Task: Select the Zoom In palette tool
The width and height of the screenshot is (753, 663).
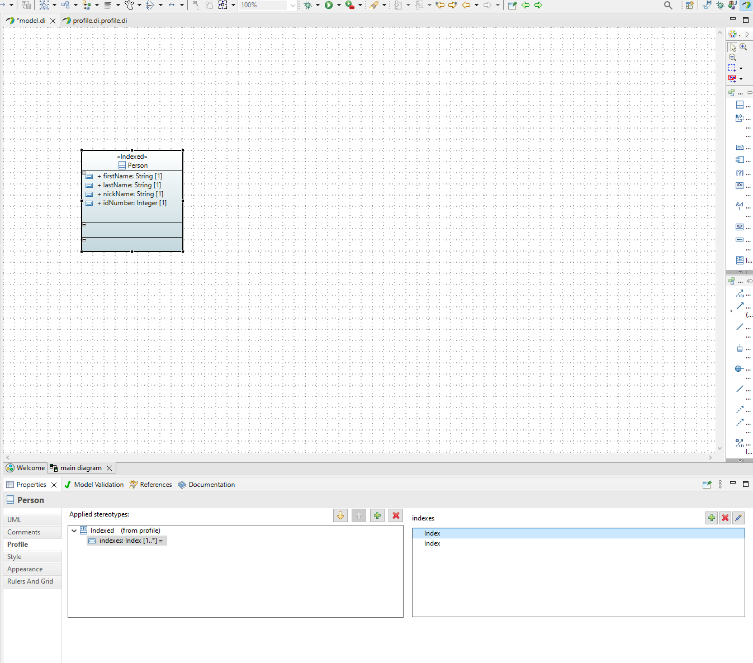Action: 743,47
